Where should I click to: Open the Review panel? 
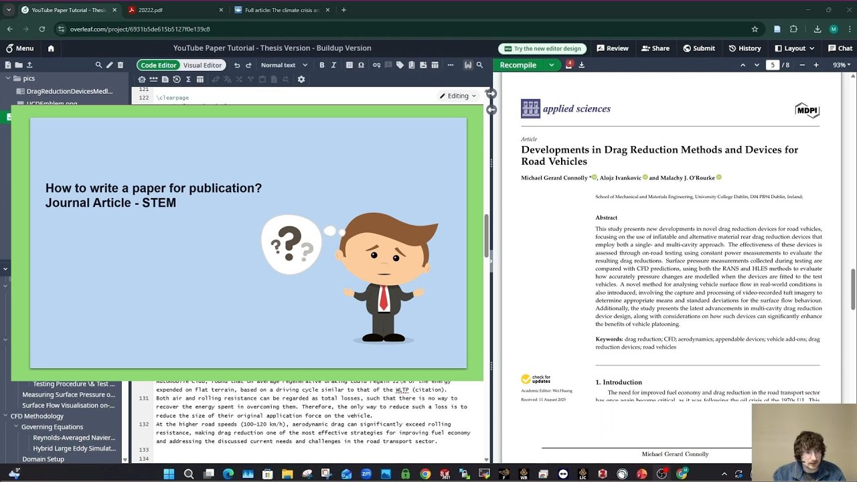[x=613, y=48]
